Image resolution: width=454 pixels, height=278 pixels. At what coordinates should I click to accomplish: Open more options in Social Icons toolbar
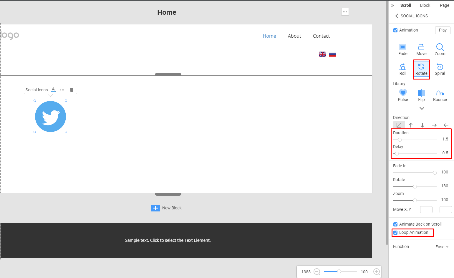62,90
